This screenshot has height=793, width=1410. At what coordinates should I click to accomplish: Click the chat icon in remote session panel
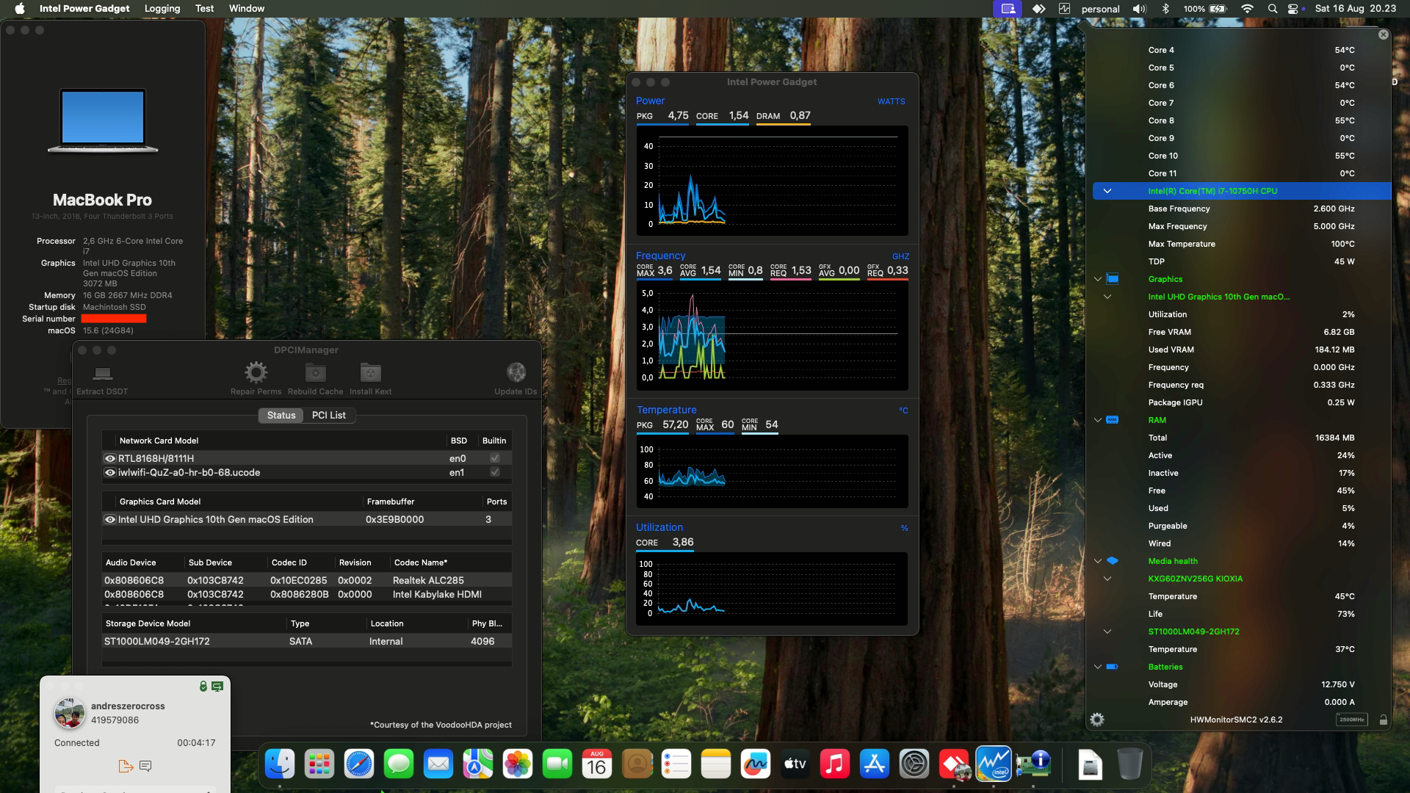click(x=145, y=766)
